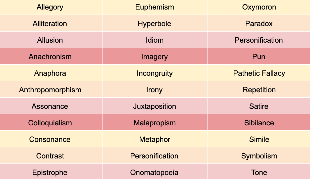Click the Sibilance cell
The image size is (310, 179).
click(259, 123)
